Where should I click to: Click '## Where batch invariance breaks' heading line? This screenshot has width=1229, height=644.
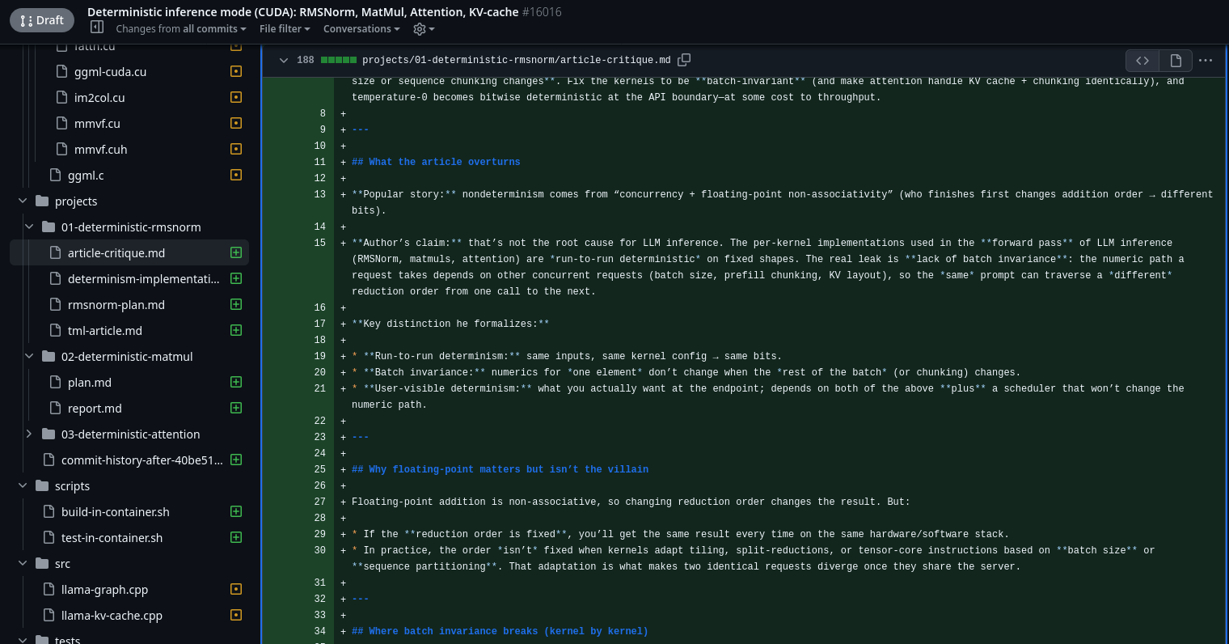(500, 632)
